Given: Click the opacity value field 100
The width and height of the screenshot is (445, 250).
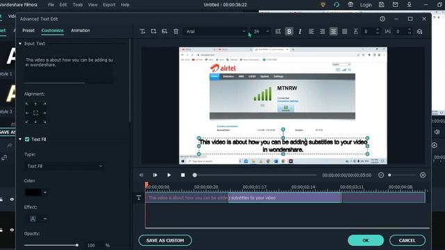Looking at the screenshot, I should (x=91, y=245).
